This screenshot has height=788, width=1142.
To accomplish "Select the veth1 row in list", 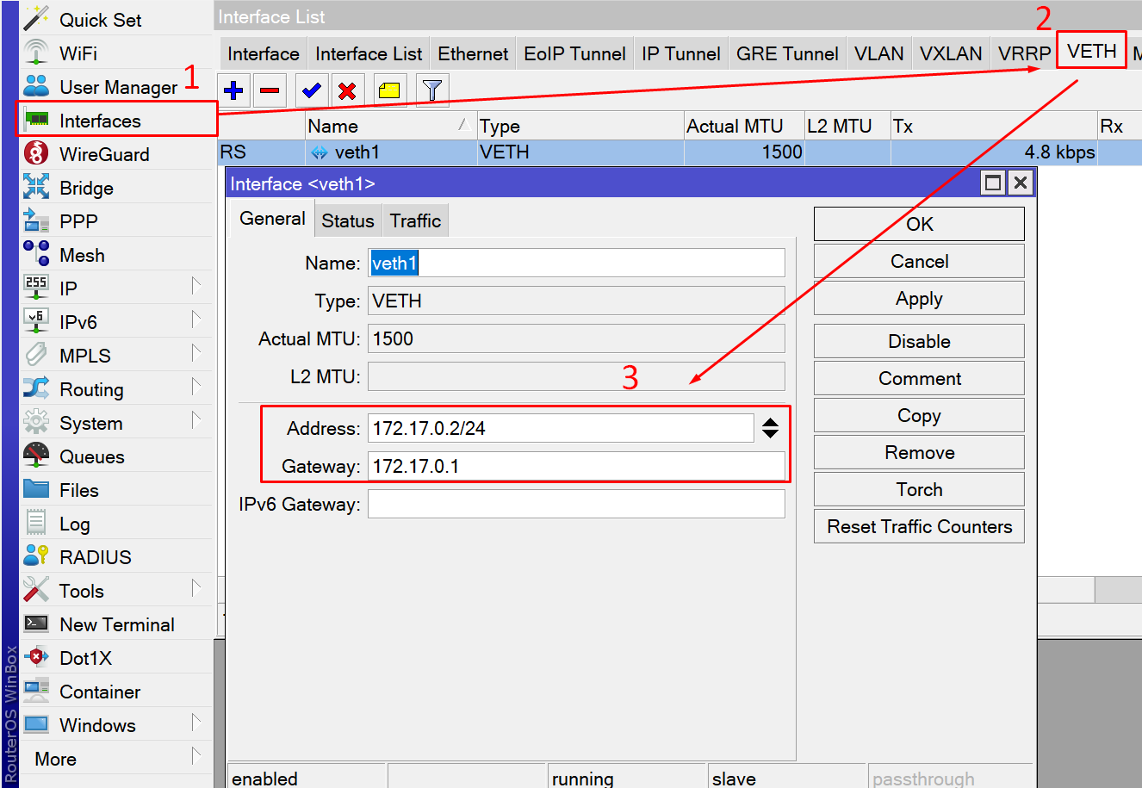I will click(679, 152).
